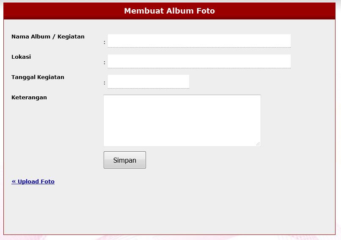This screenshot has height=240, width=341.
Task: Grab the Keterangan textarea resize handle
Action: (x=258, y=144)
